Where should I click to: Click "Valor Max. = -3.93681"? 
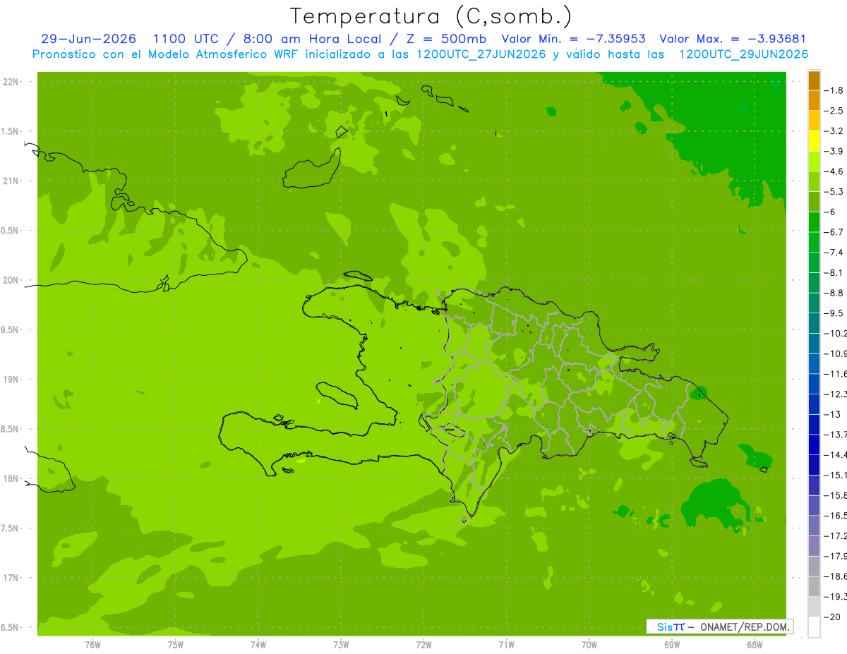click(x=732, y=39)
